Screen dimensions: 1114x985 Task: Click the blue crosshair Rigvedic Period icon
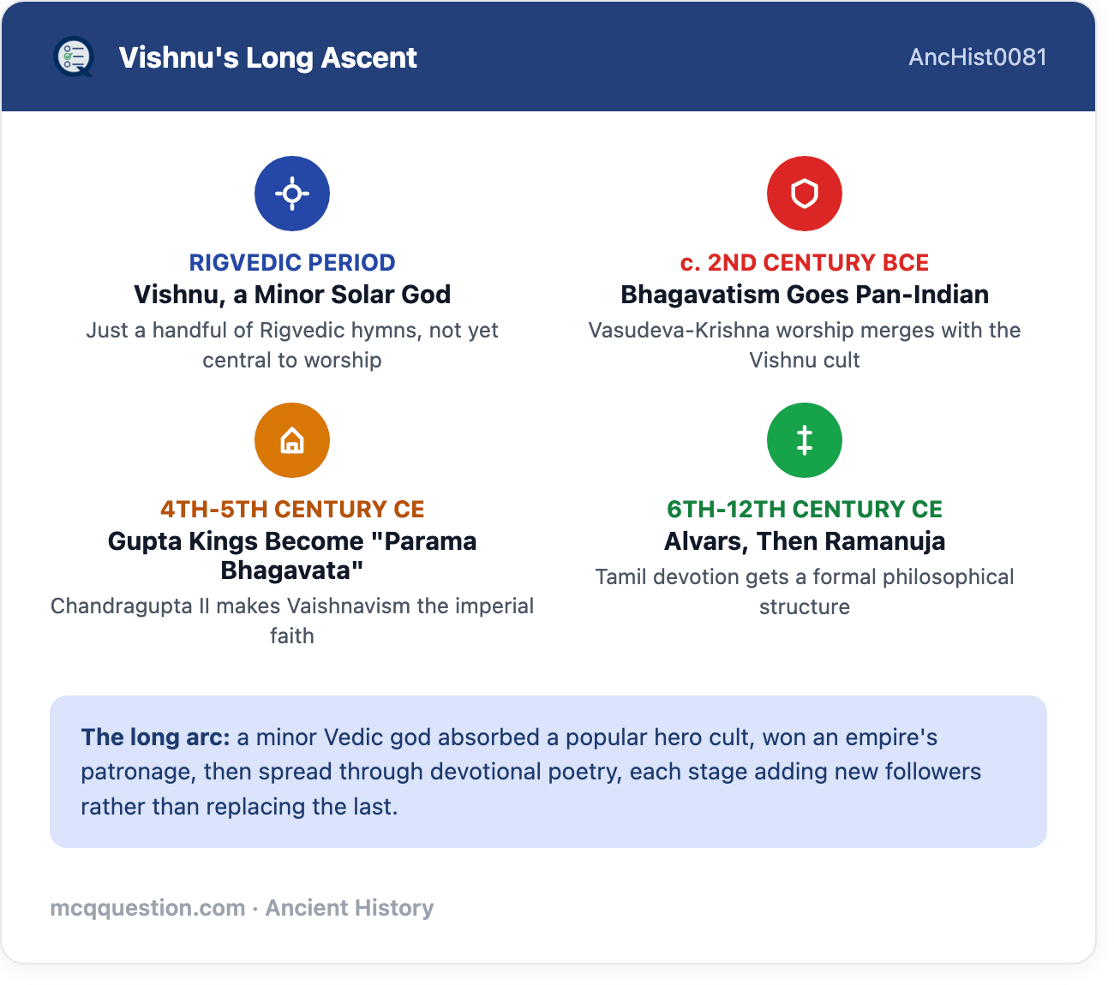pos(292,194)
